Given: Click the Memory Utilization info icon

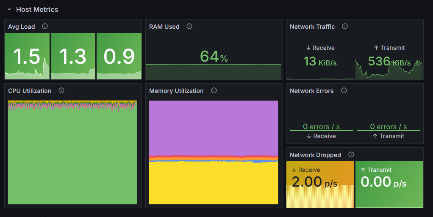Looking at the screenshot, I should [x=214, y=90].
